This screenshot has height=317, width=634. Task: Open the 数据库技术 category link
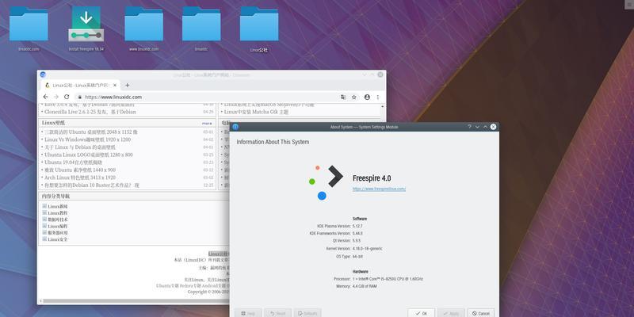tap(58, 220)
